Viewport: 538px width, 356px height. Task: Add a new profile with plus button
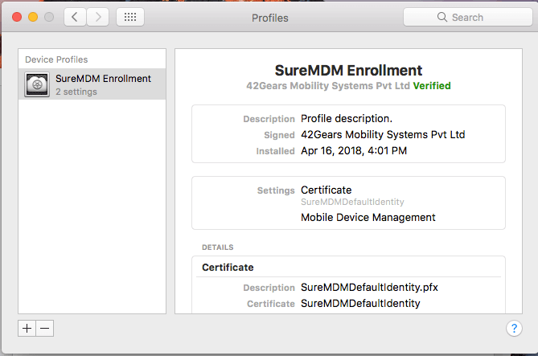(x=27, y=328)
